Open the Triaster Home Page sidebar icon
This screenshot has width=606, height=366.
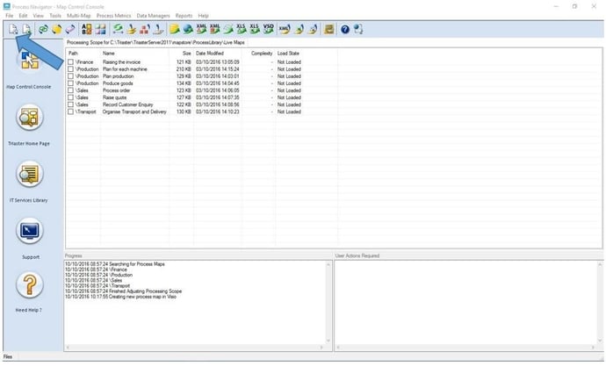coord(29,118)
